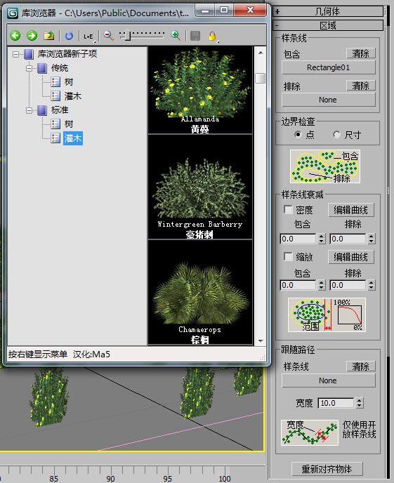This screenshot has width=394, height=483.
Task: Select the 尺寸 radio button
Action: 336,135
